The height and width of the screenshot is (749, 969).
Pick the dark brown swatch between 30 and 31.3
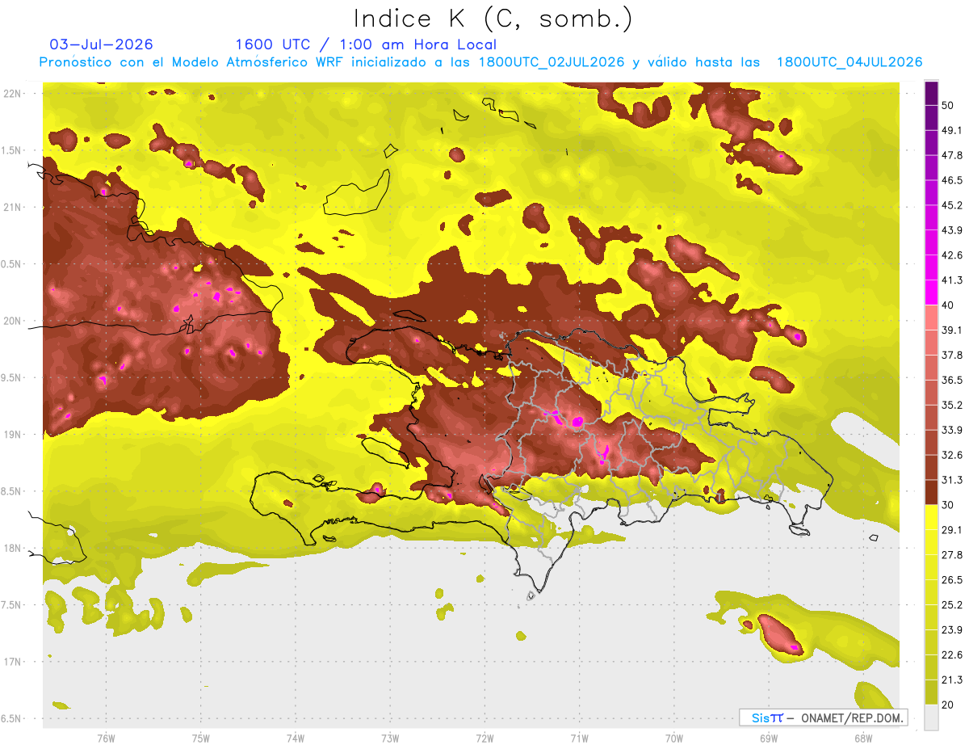pyautogui.click(x=931, y=493)
